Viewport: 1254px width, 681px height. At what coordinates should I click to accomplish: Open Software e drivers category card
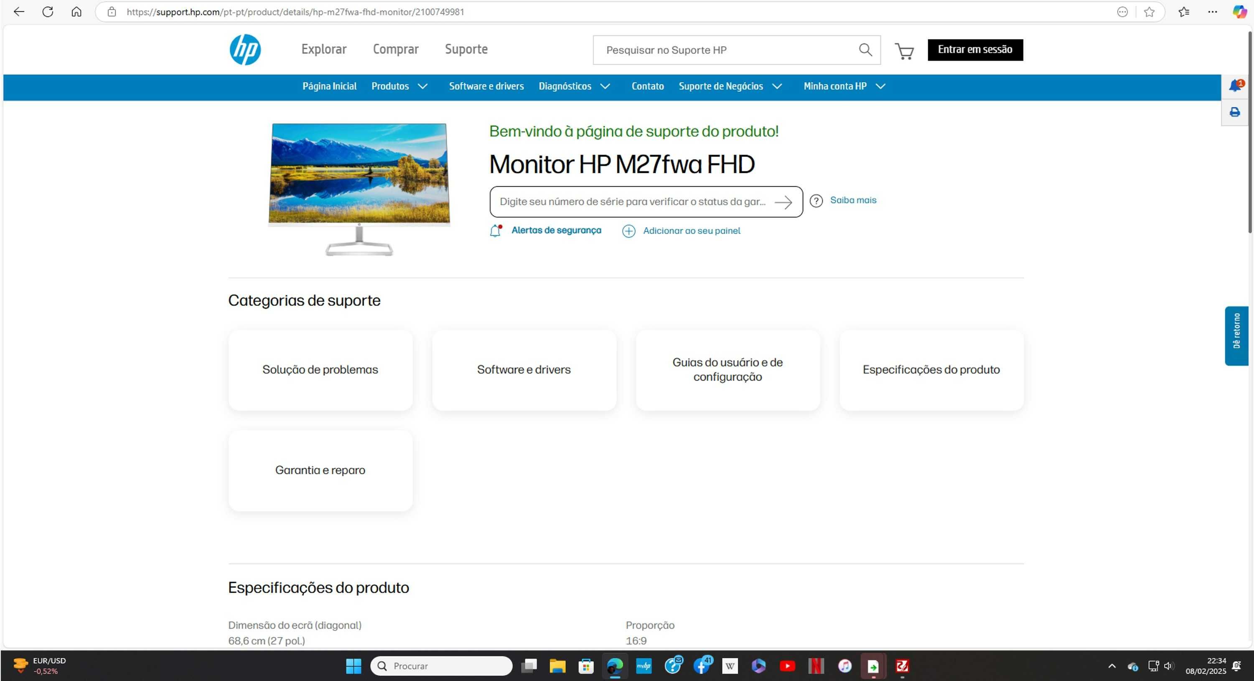pyautogui.click(x=524, y=370)
